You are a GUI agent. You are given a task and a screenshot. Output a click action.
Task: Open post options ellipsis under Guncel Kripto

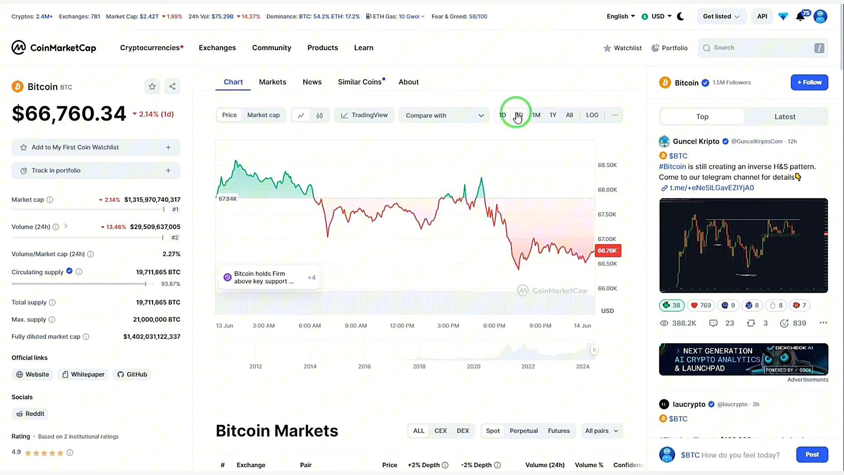(823, 323)
